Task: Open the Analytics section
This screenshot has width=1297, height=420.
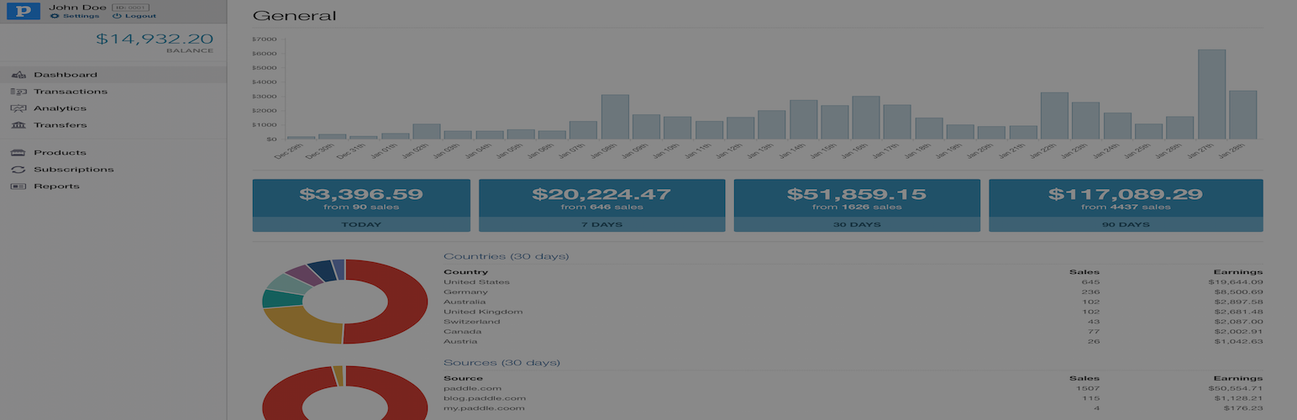Action: click(x=113, y=108)
